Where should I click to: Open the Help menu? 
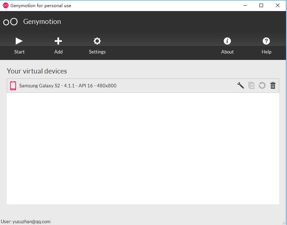point(266,46)
